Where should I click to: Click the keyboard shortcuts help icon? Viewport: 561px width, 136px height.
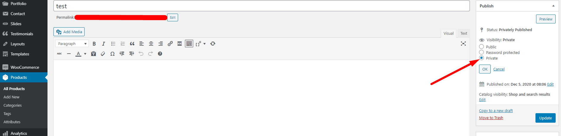(x=160, y=54)
